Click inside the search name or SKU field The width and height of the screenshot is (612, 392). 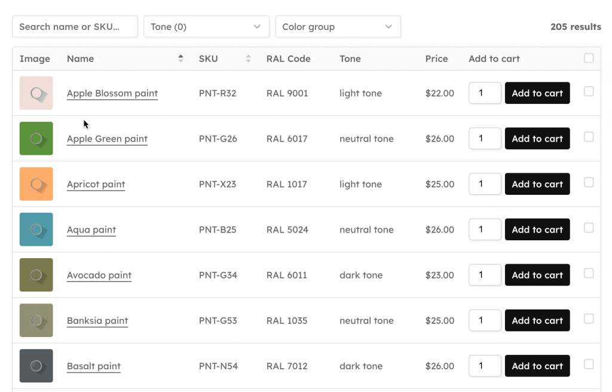75,26
